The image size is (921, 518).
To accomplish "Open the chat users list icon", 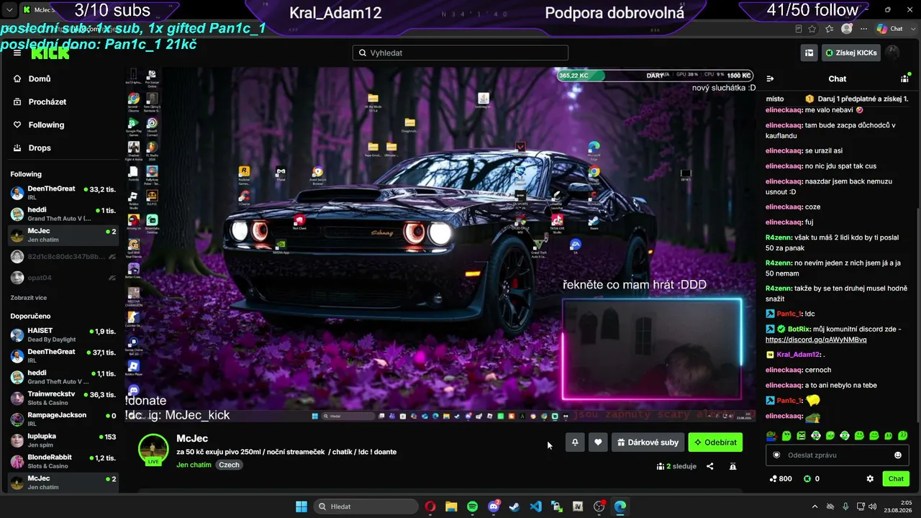I will tap(904, 78).
